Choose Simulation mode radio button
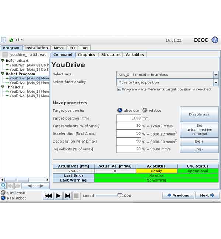This screenshot has height=239, width=221. 3,193
